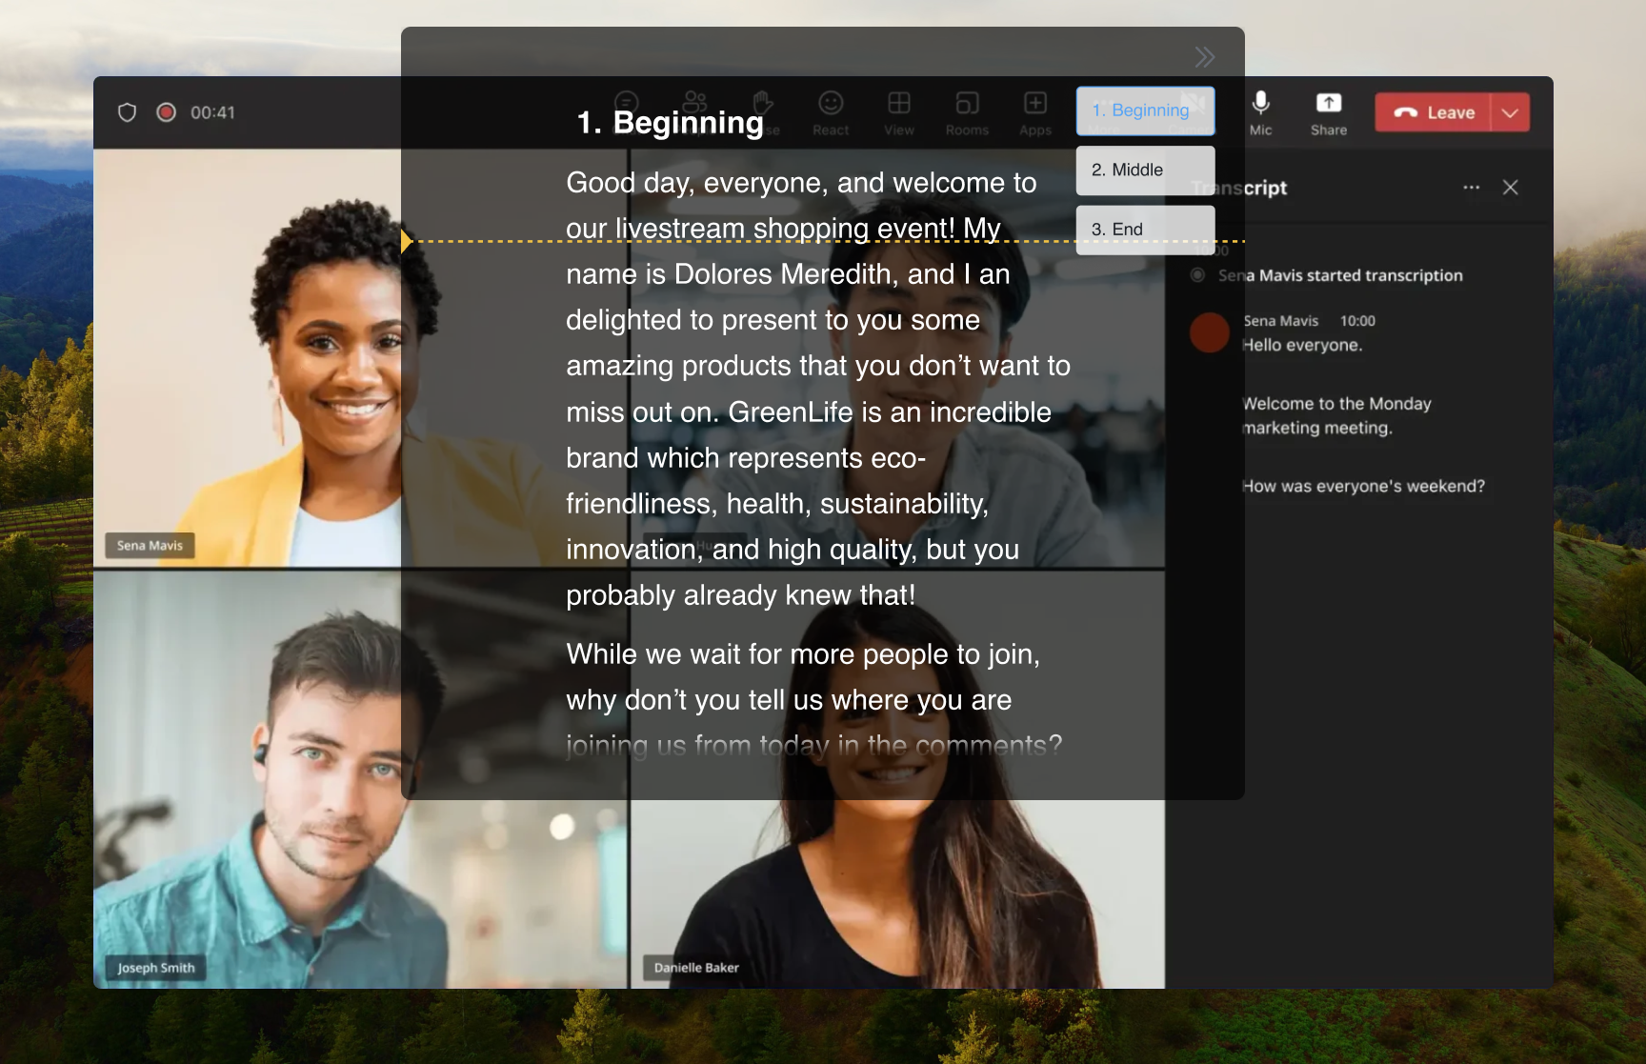
Task: Toggle the Mic microphone
Action: click(x=1260, y=112)
